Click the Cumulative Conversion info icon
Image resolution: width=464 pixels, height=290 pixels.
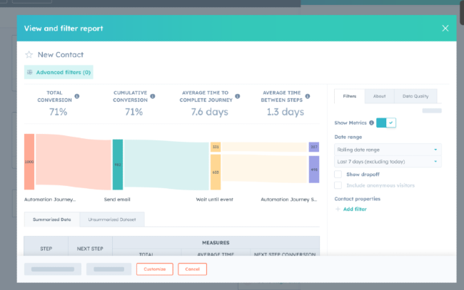[x=153, y=96]
